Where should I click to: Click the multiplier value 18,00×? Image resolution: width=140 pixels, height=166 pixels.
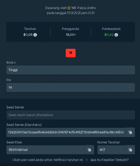[71, 35]
